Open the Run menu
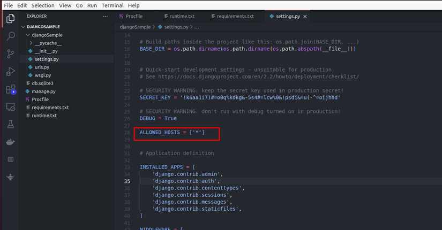 [92, 5]
